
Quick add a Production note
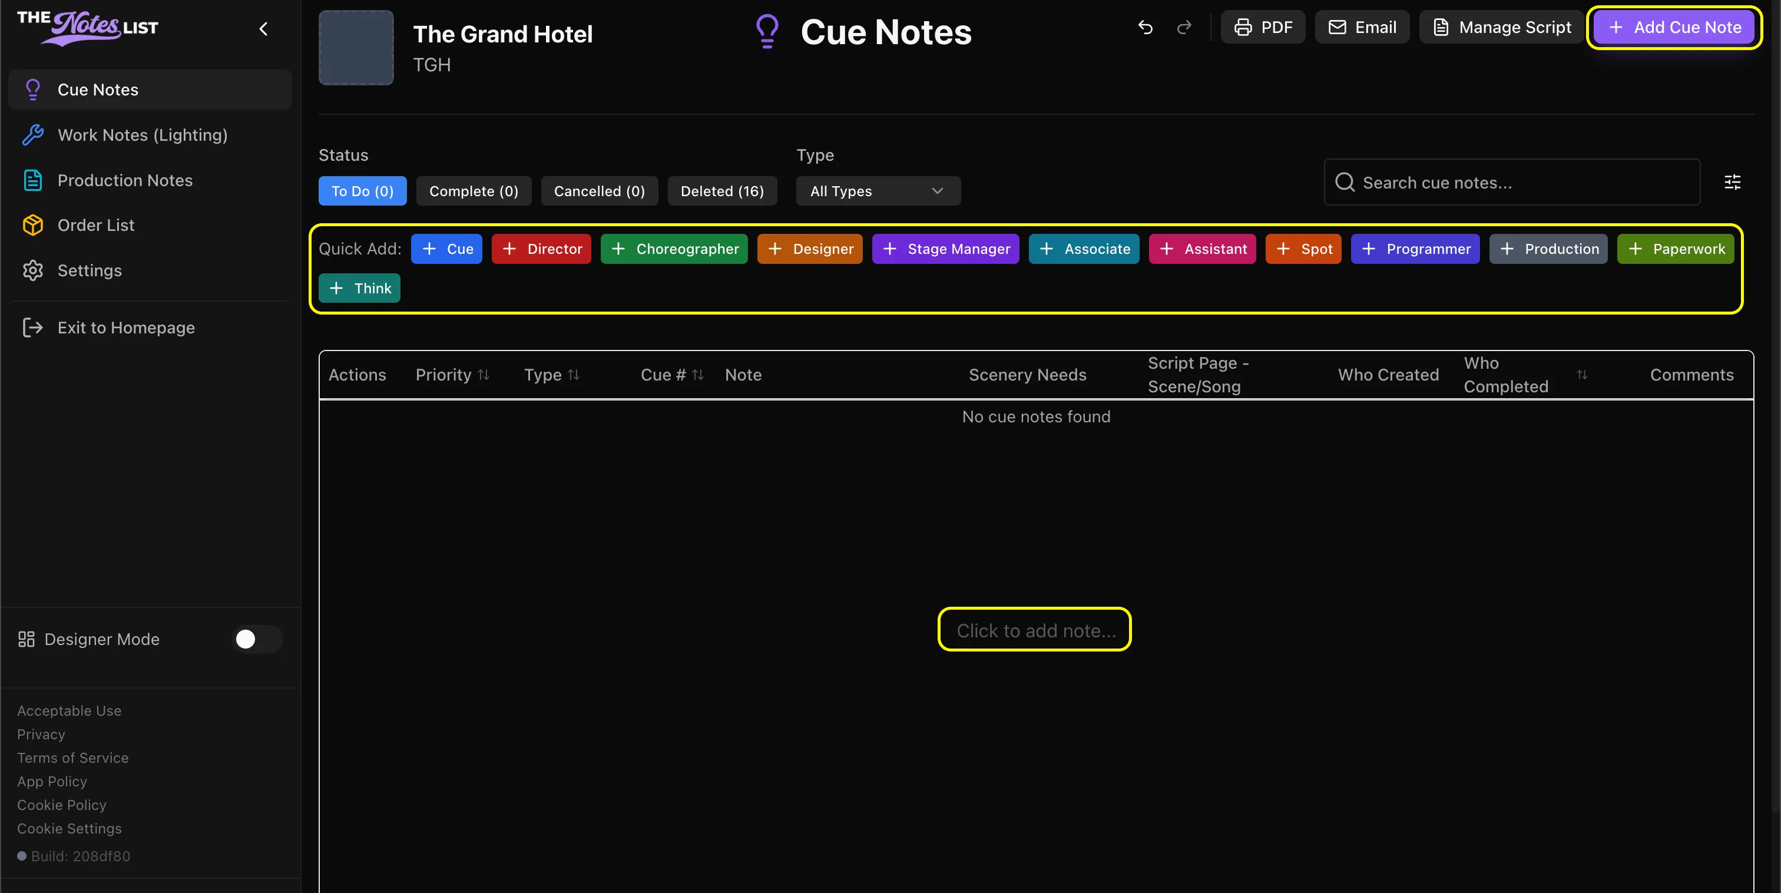1549,249
